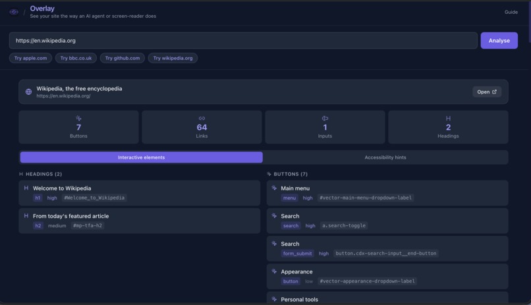Click the https://en.wikipedia.org/ URL under title

point(63,96)
